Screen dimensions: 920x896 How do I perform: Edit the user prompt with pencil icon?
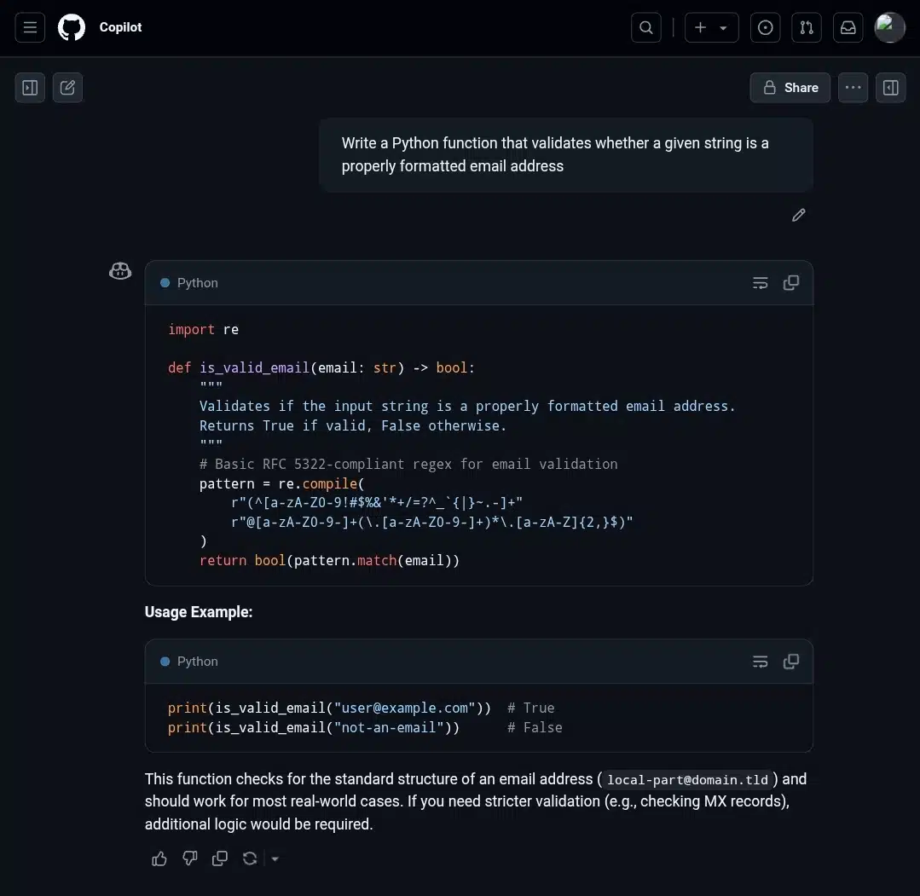click(x=798, y=216)
